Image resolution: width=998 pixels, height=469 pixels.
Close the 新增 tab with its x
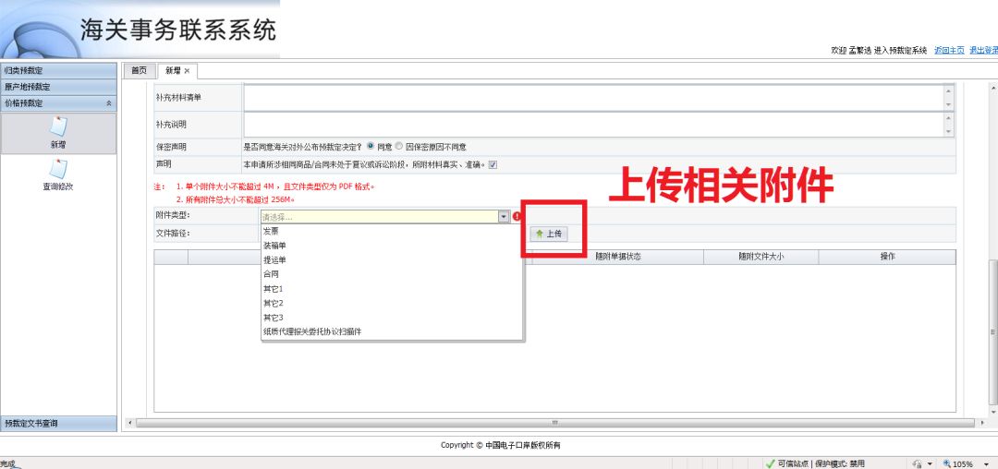187,70
